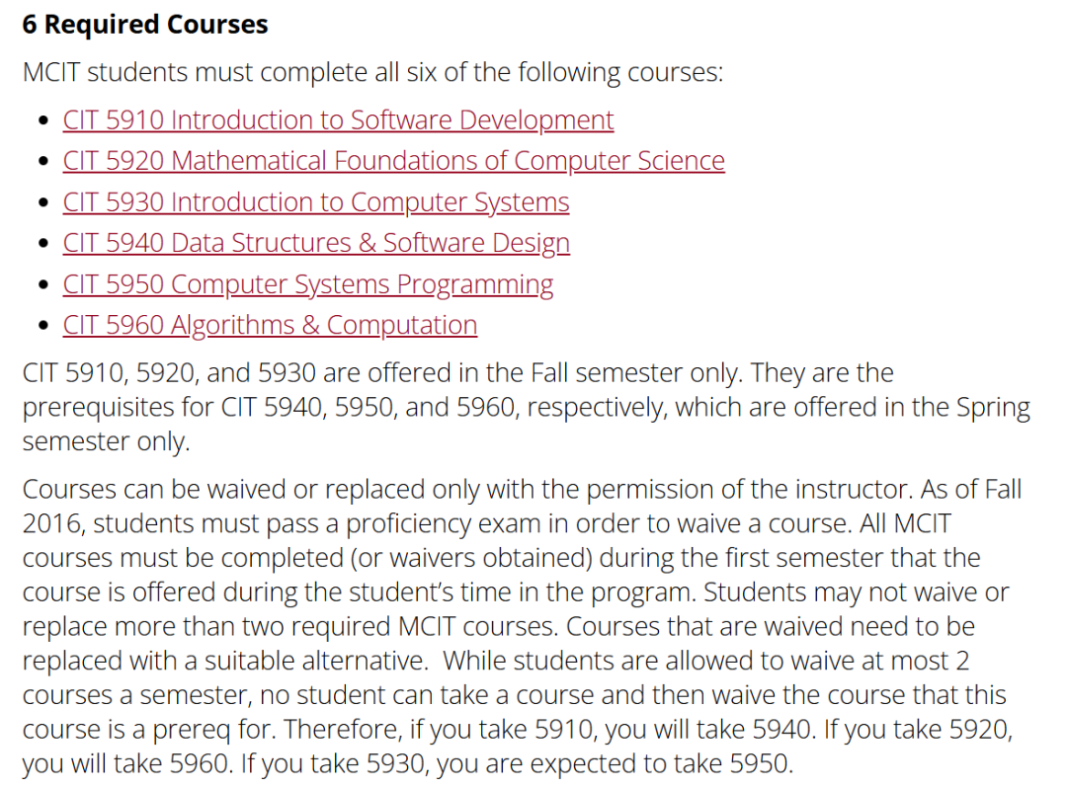Click the bullet point before CIT 5910

[41, 121]
